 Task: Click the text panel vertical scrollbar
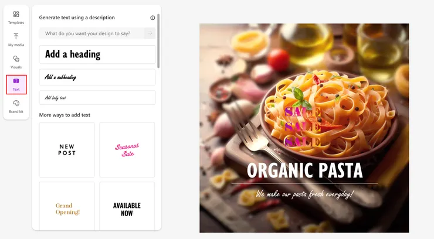coord(158,41)
